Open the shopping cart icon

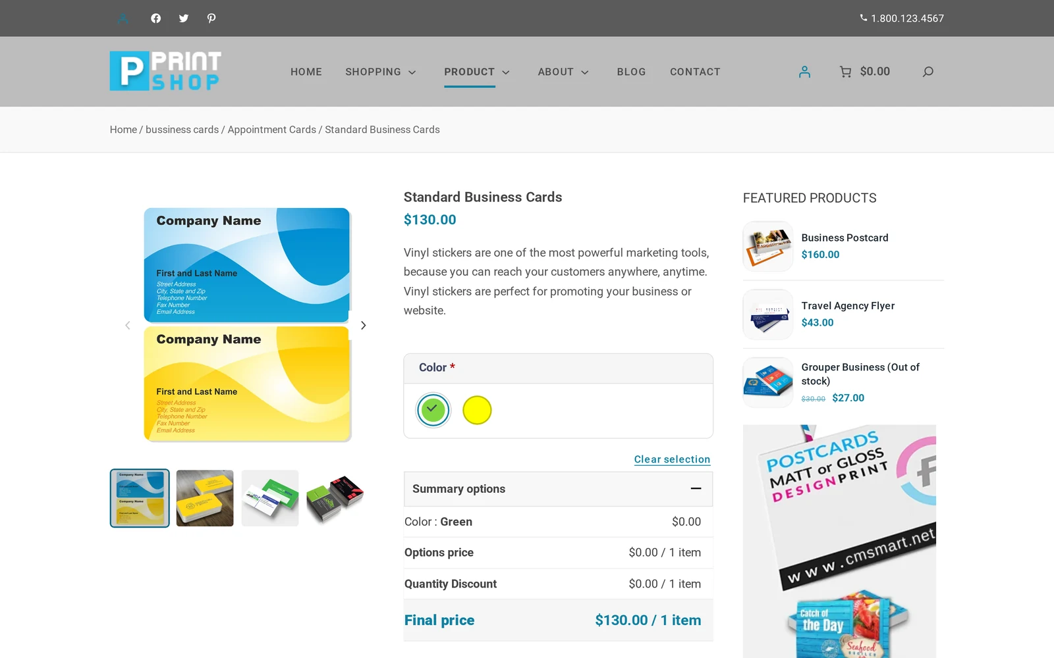tap(845, 72)
